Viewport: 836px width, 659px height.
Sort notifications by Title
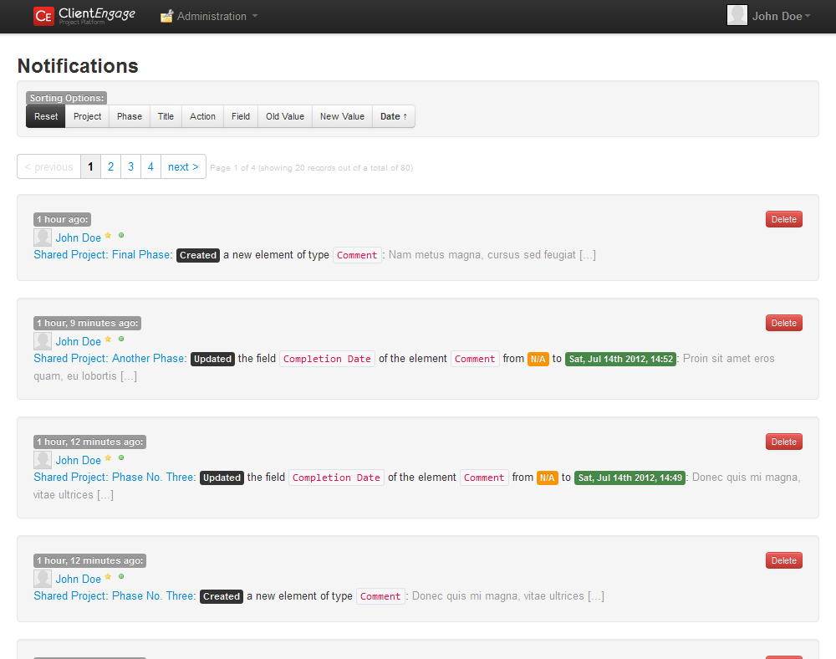[x=166, y=116]
